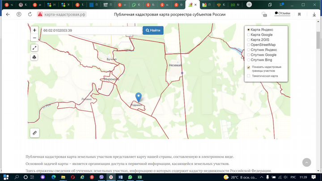Print the map using printer icon
Screen dimensions: 322x181
coord(34,57)
